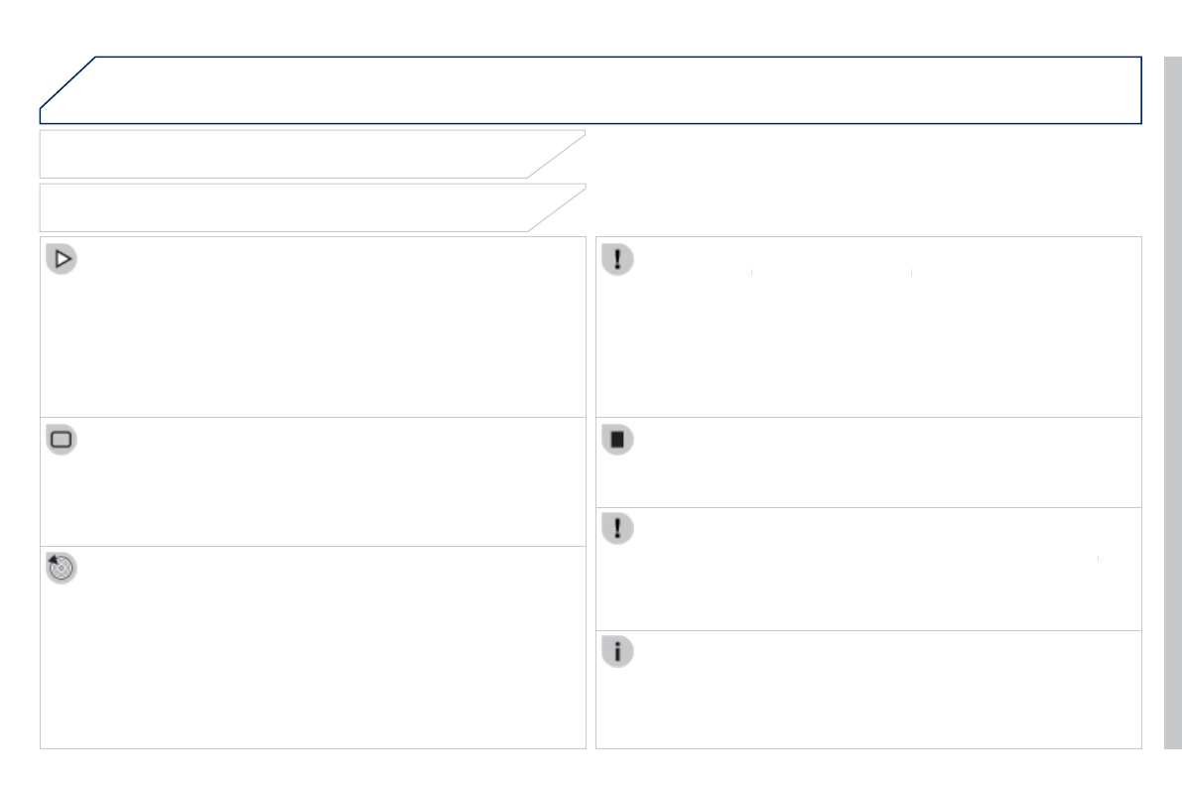This screenshot has height=788, width=1182.
Task: Click the empty panel beside the info icon
Action: (883, 695)
